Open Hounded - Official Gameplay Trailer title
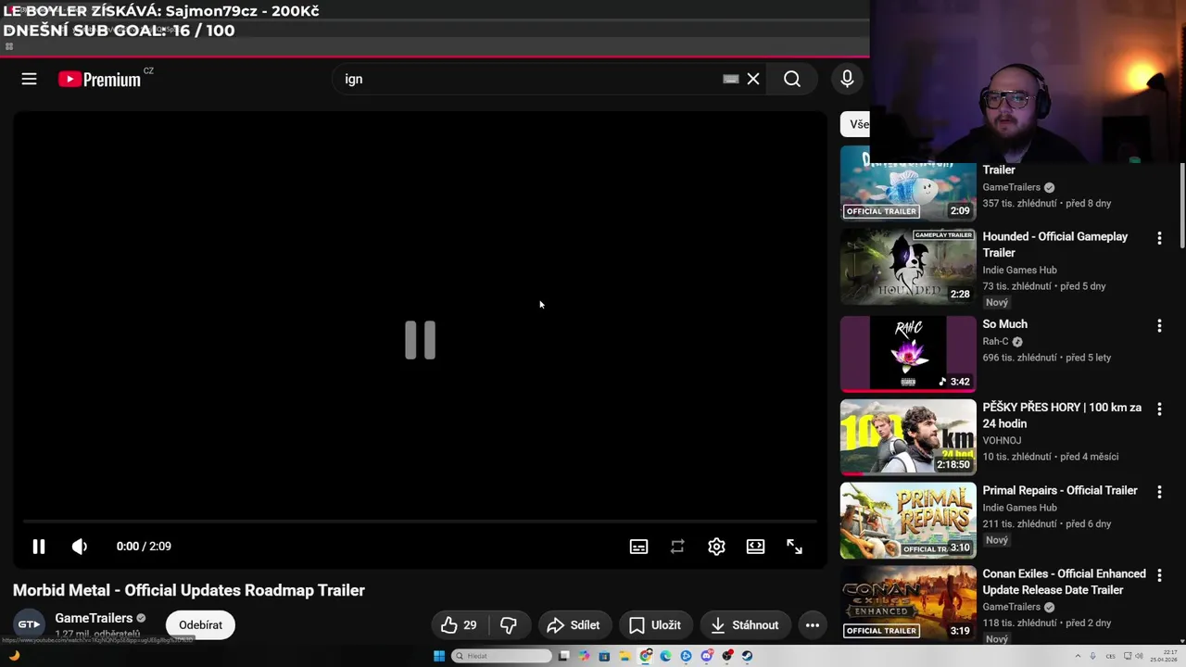1186x667 pixels. point(1055,245)
